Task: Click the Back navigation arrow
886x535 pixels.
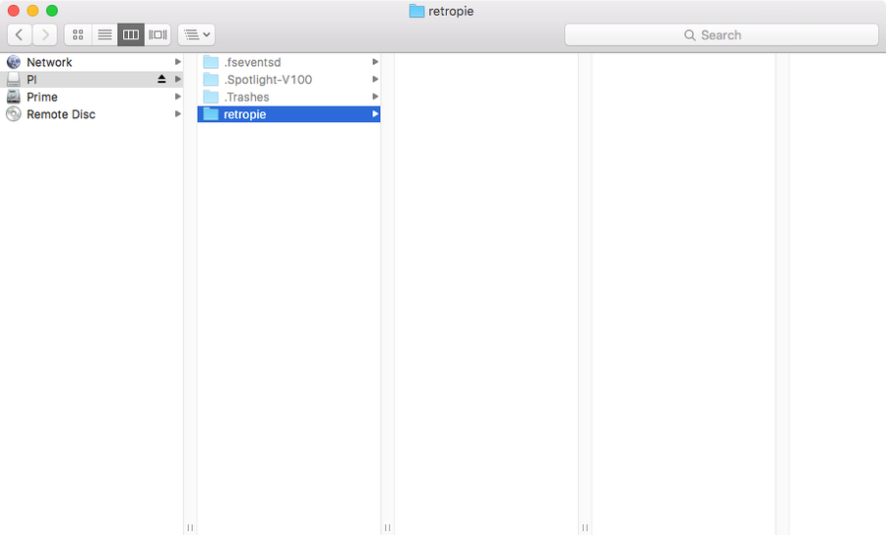Action: coord(20,34)
